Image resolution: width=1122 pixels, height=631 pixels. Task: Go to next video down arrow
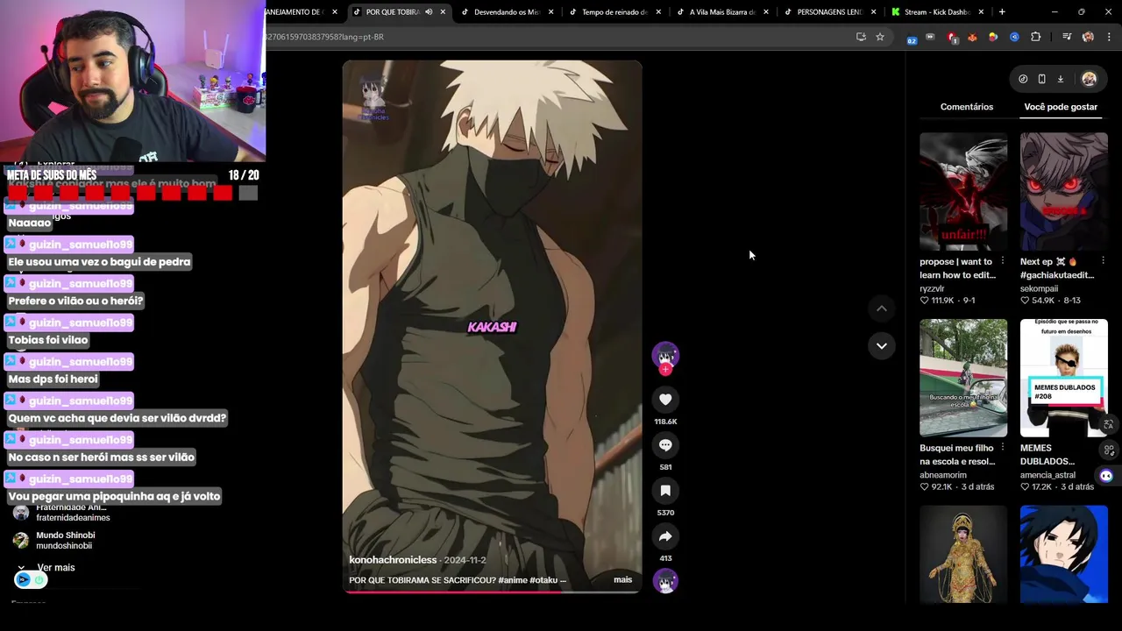pyautogui.click(x=882, y=345)
